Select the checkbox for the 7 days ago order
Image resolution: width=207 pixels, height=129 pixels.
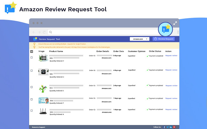[x=32, y=99]
